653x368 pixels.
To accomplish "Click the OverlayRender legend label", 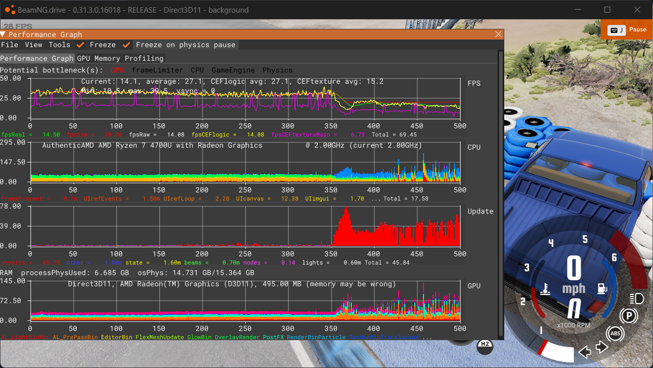I will (237, 337).
